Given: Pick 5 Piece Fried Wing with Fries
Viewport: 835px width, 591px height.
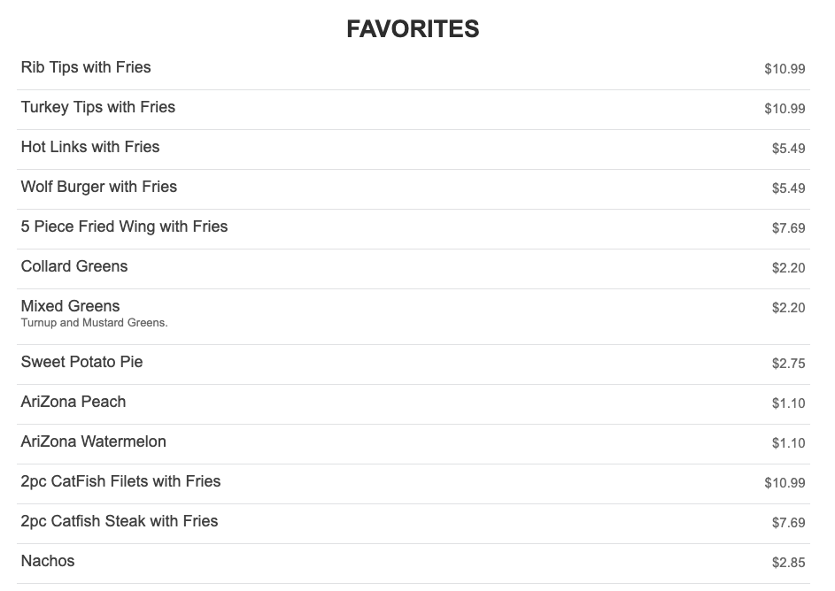Looking at the screenshot, I should [124, 226].
